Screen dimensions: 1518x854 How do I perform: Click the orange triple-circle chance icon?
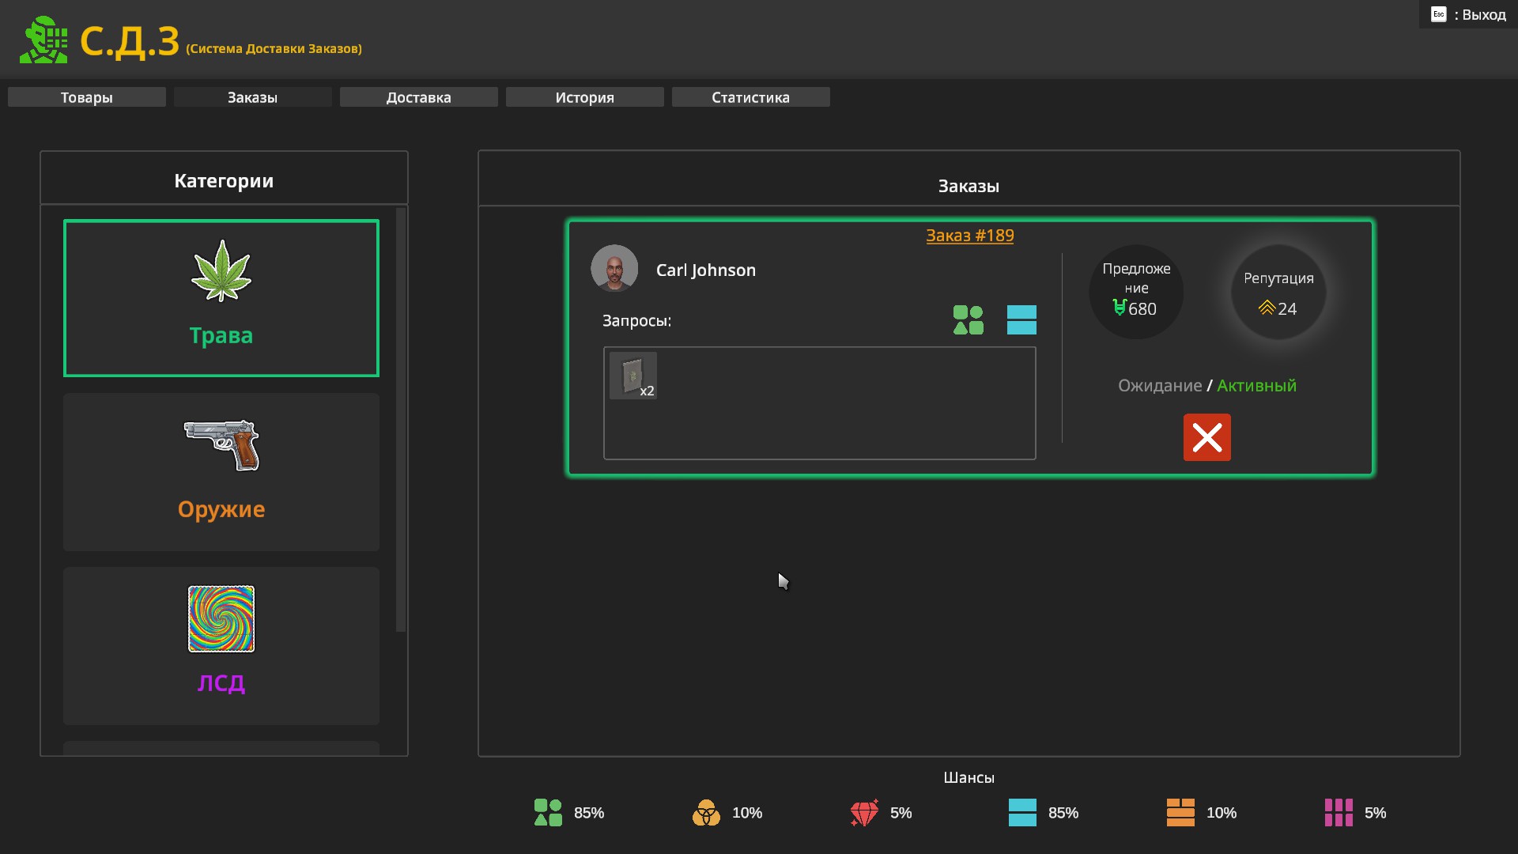706,812
